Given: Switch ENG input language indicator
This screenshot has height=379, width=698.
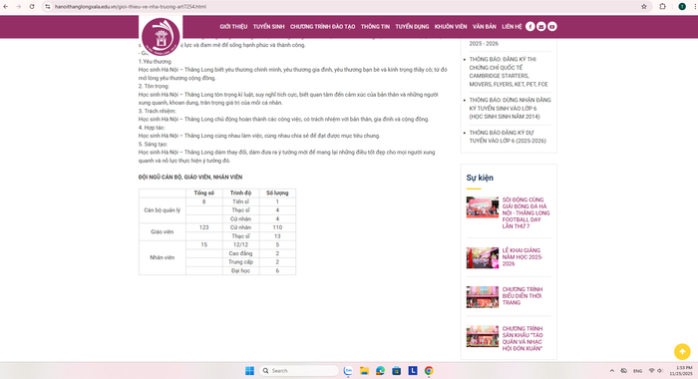Looking at the screenshot, I should coord(637,371).
